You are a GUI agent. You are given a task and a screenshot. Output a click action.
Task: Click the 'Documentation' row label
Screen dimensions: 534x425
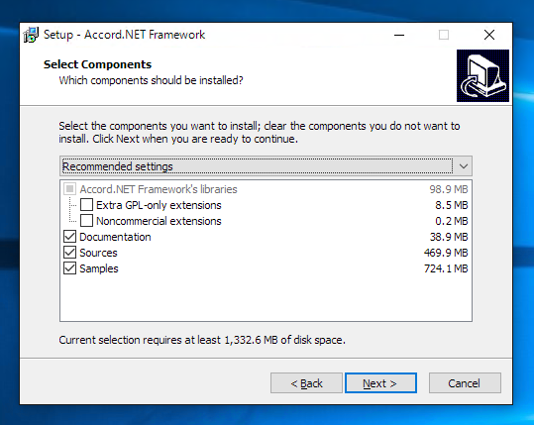click(115, 237)
